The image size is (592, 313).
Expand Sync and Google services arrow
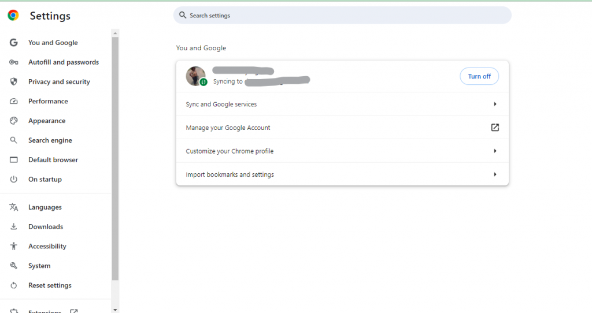(495, 105)
